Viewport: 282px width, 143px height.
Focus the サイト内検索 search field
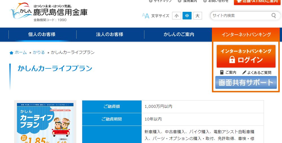pos(241,15)
